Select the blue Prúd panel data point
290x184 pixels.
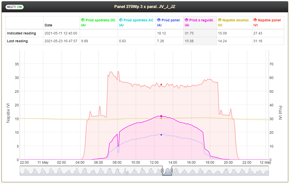point(161,135)
